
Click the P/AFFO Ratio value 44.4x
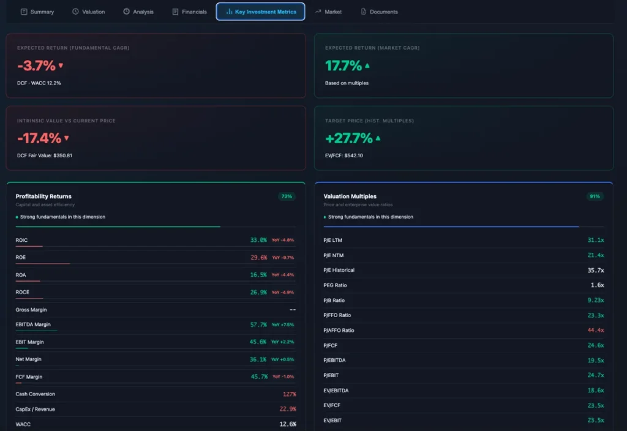pos(596,330)
